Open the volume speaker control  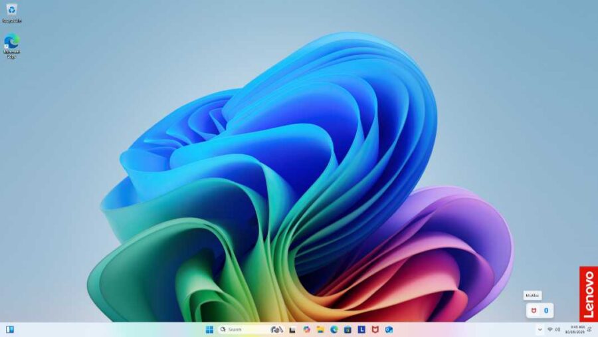pyautogui.click(x=557, y=330)
